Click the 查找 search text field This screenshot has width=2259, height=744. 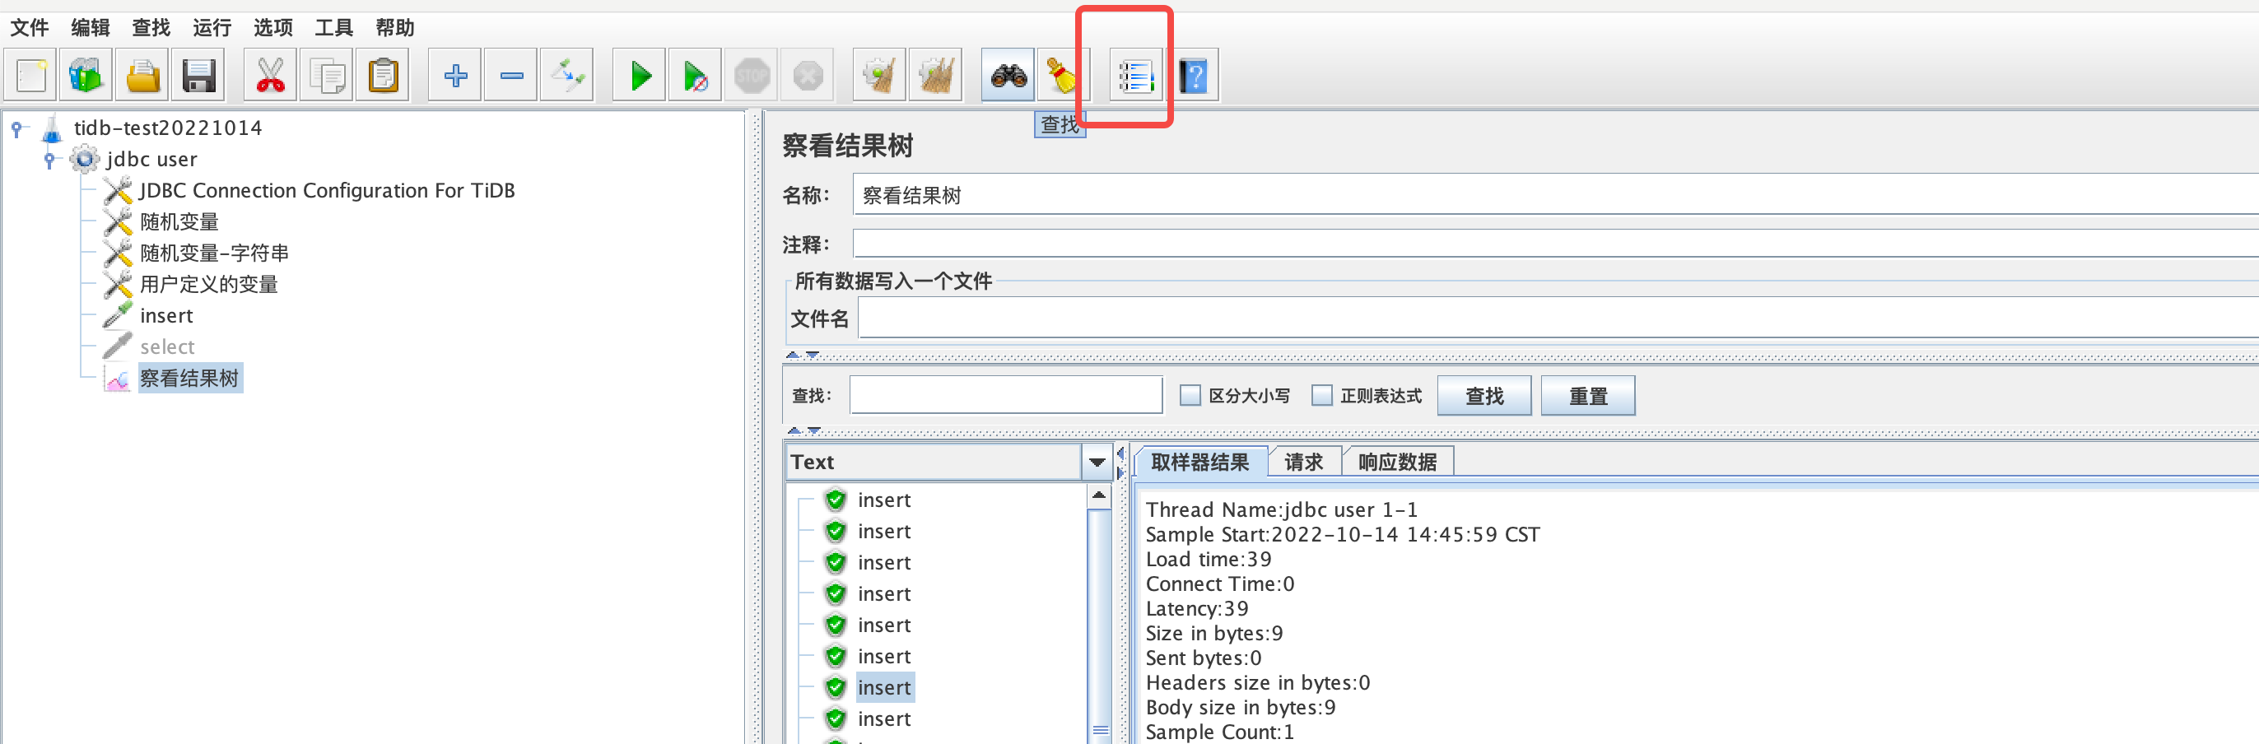point(1006,395)
